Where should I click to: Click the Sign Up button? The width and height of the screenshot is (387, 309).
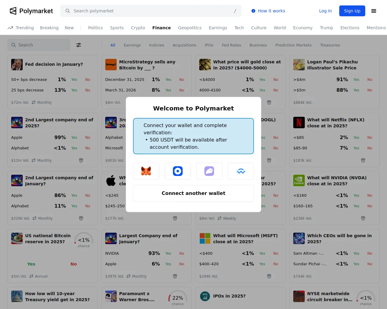click(352, 11)
